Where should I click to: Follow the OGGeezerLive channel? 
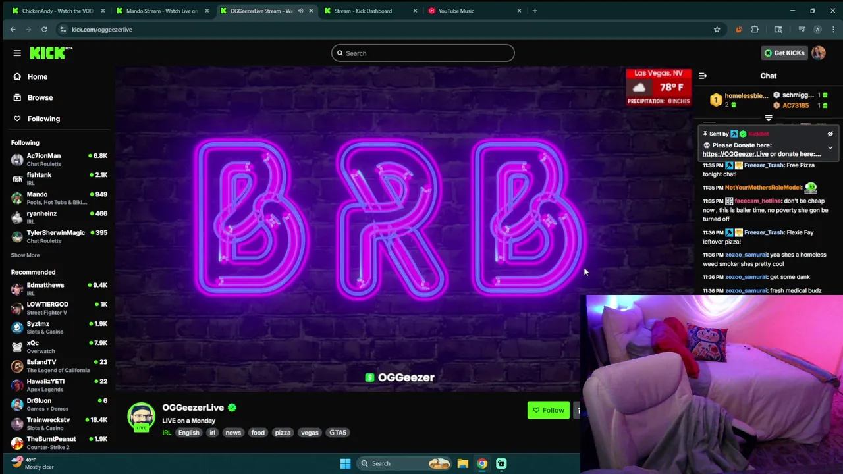548,410
